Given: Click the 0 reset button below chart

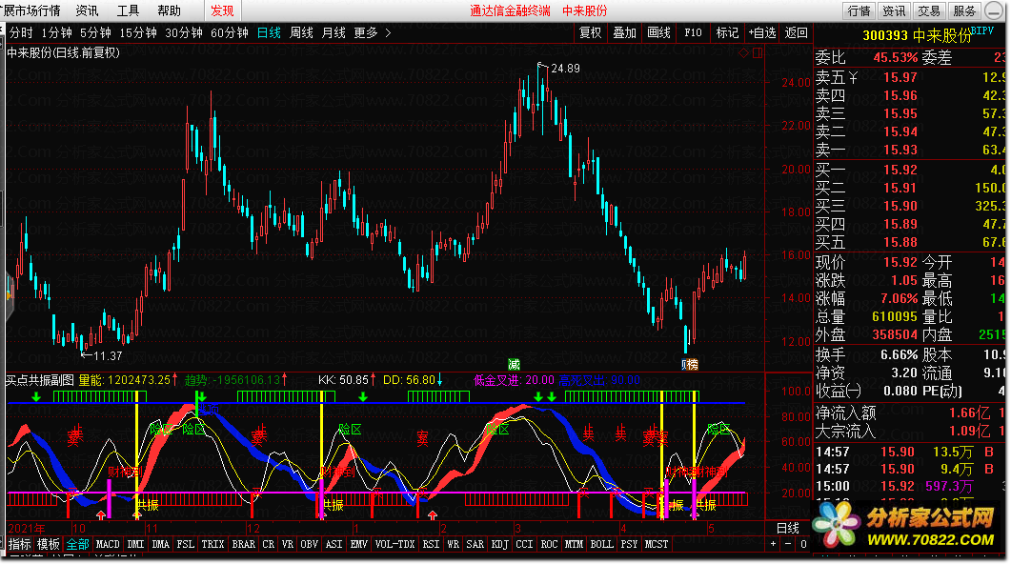Looking at the screenshot, I should point(803,545).
